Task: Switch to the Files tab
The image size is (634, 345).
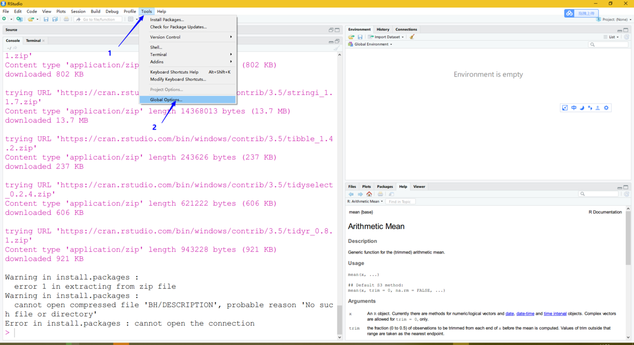Action: tap(352, 187)
